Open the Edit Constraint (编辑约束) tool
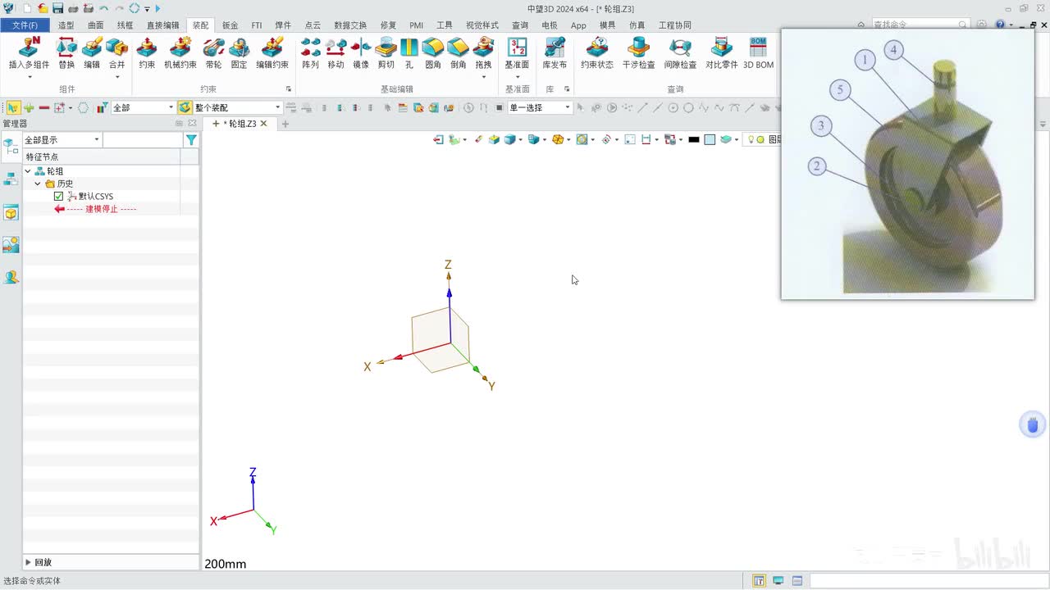Viewport: 1050px width, 590px height. pyautogui.click(x=272, y=52)
